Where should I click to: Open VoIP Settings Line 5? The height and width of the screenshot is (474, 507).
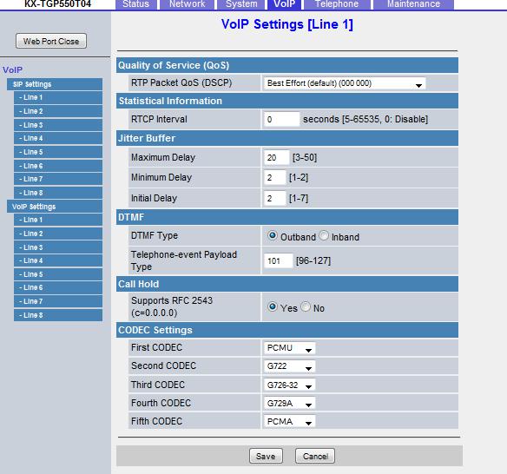point(58,274)
